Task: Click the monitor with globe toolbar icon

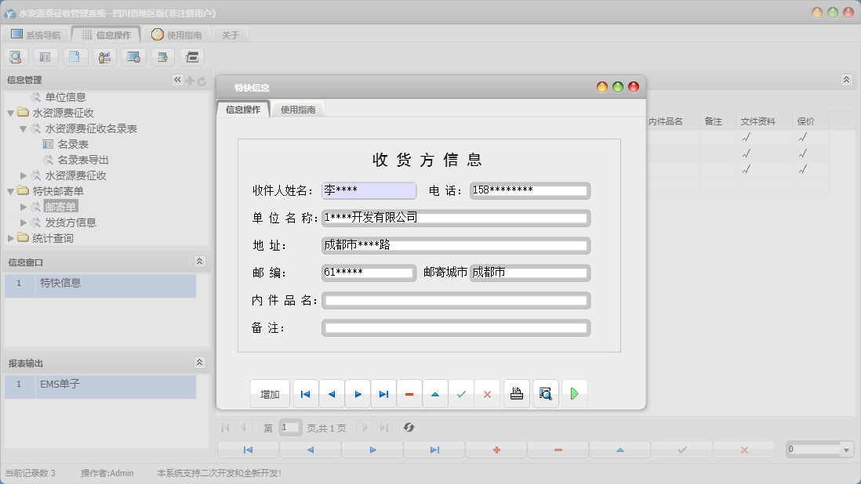Action: coord(133,56)
